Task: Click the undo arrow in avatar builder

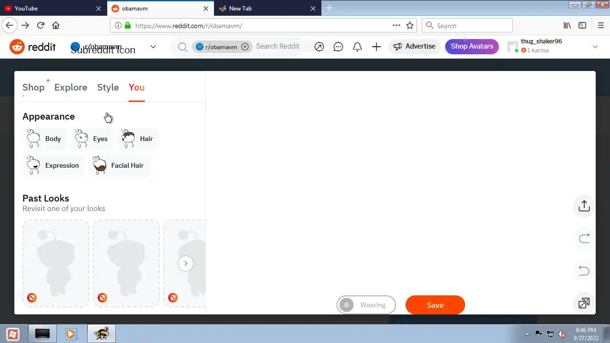Action: tap(584, 271)
